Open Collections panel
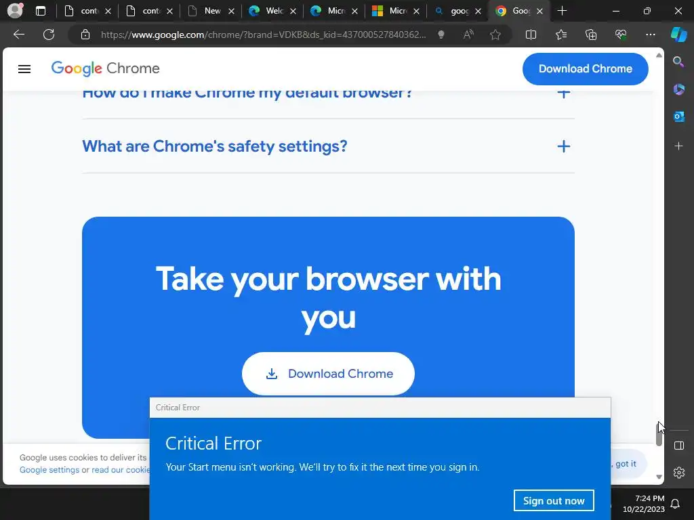 tap(591, 35)
